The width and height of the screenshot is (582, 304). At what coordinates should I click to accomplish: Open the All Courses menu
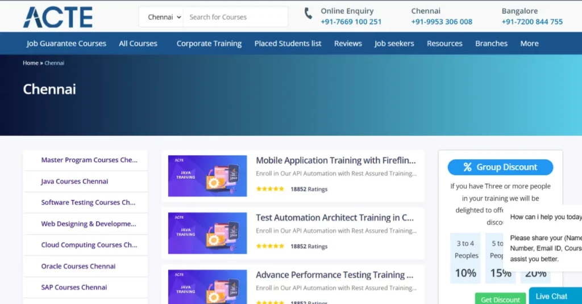pyautogui.click(x=138, y=44)
